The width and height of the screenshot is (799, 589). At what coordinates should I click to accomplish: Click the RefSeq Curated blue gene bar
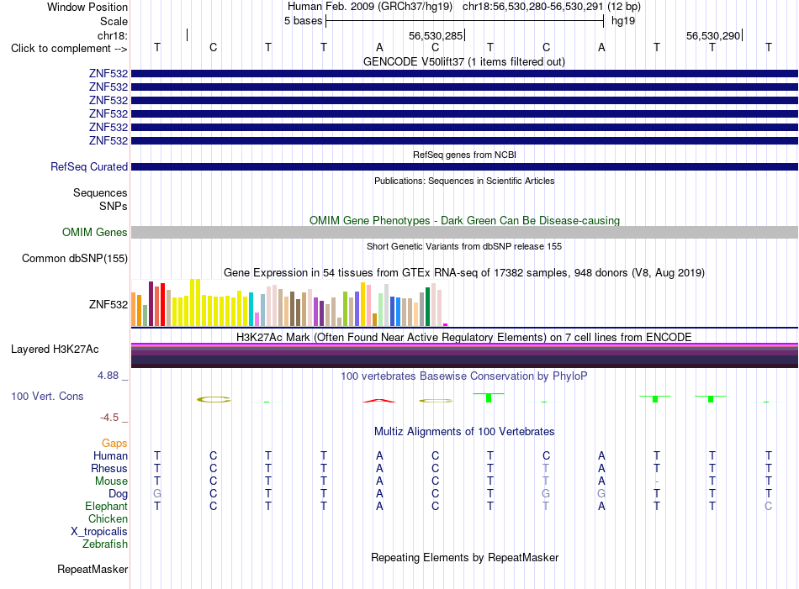pos(464,167)
